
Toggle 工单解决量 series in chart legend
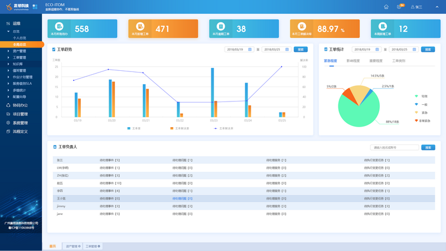pyautogui.click(x=180, y=128)
